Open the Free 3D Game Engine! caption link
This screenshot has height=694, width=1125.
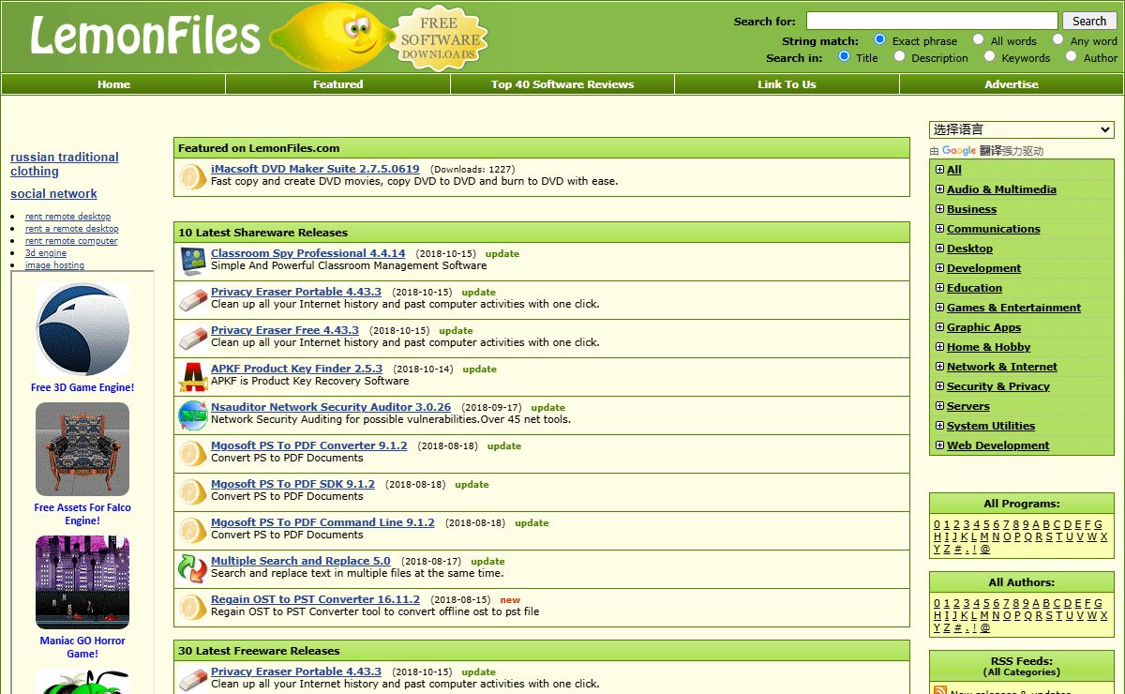(82, 387)
